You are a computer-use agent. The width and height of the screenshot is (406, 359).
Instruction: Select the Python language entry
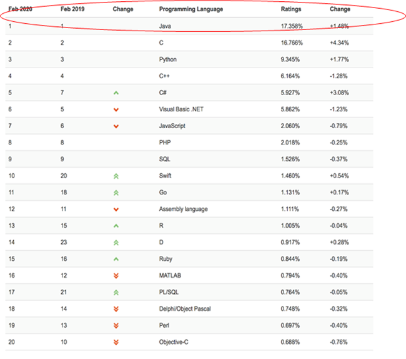(168, 59)
